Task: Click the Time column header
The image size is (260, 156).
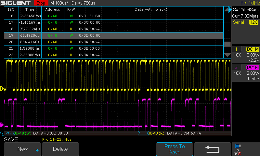Action: coord(30,10)
